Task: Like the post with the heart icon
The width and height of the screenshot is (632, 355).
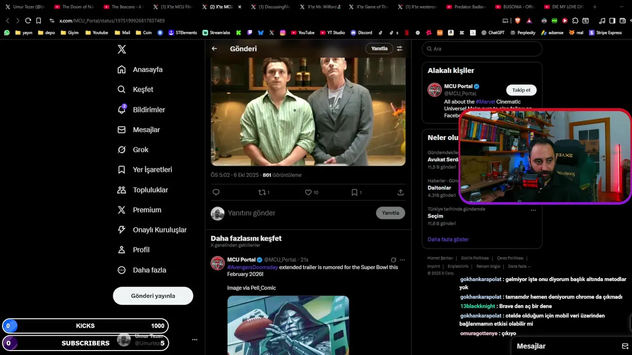Action: [x=308, y=192]
